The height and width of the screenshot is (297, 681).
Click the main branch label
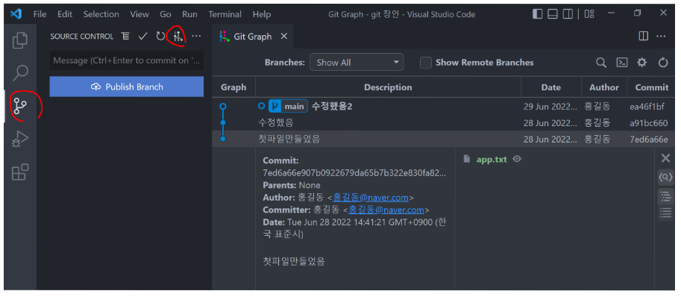(x=289, y=107)
